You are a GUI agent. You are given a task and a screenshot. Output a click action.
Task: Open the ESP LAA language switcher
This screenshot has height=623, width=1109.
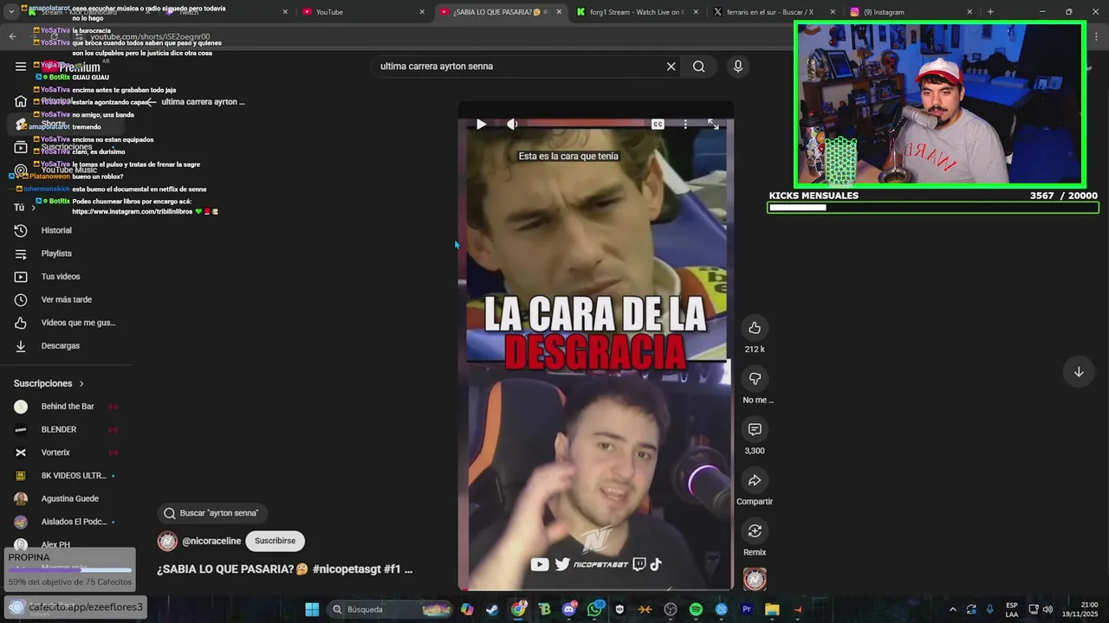[x=1012, y=609]
